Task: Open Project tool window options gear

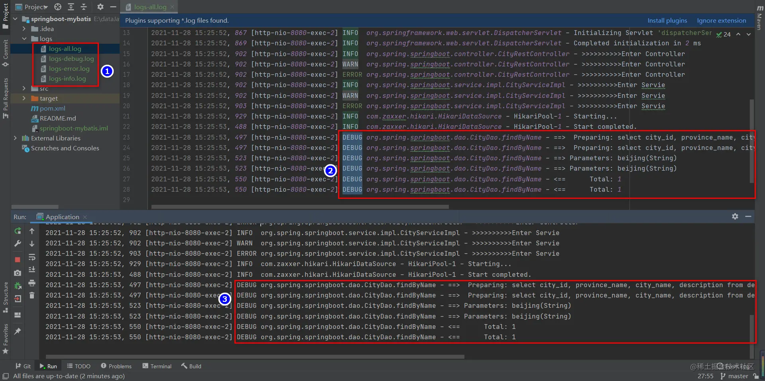Action: coord(100,7)
